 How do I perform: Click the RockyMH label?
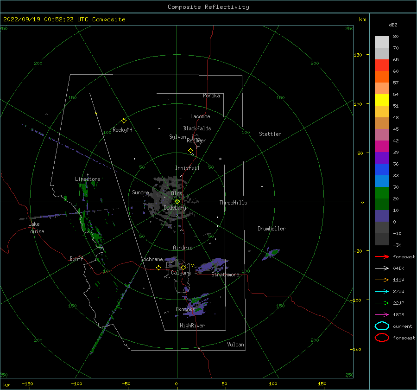122,130
